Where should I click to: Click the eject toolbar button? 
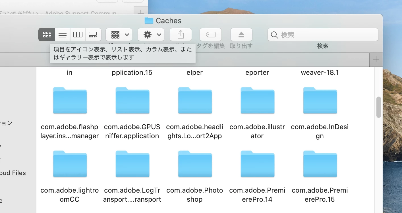coord(241,35)
